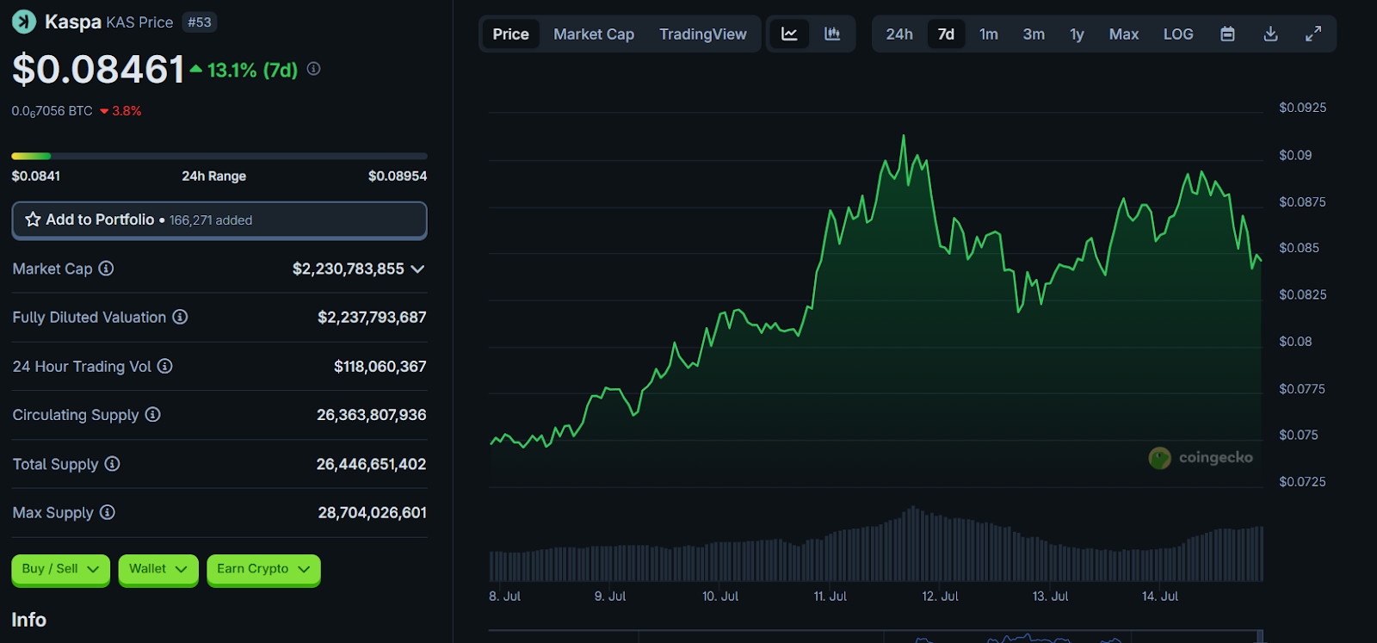The image size is (1377, 643).
Task: Open 24 Hour Trading Vol info icon
Action: pyautogui.click(x=165, y=366)
